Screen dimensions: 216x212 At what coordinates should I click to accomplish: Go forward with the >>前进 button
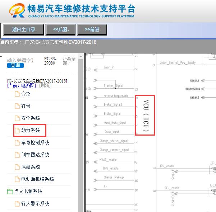point(92,29)
